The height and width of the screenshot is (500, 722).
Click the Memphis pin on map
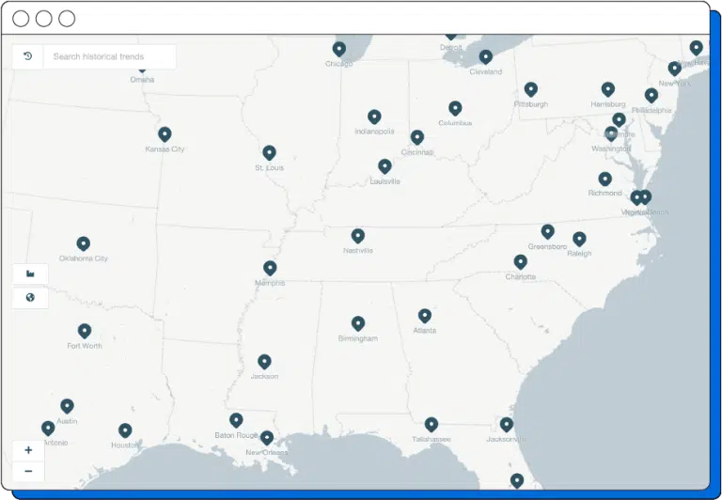tap(270, 268)
